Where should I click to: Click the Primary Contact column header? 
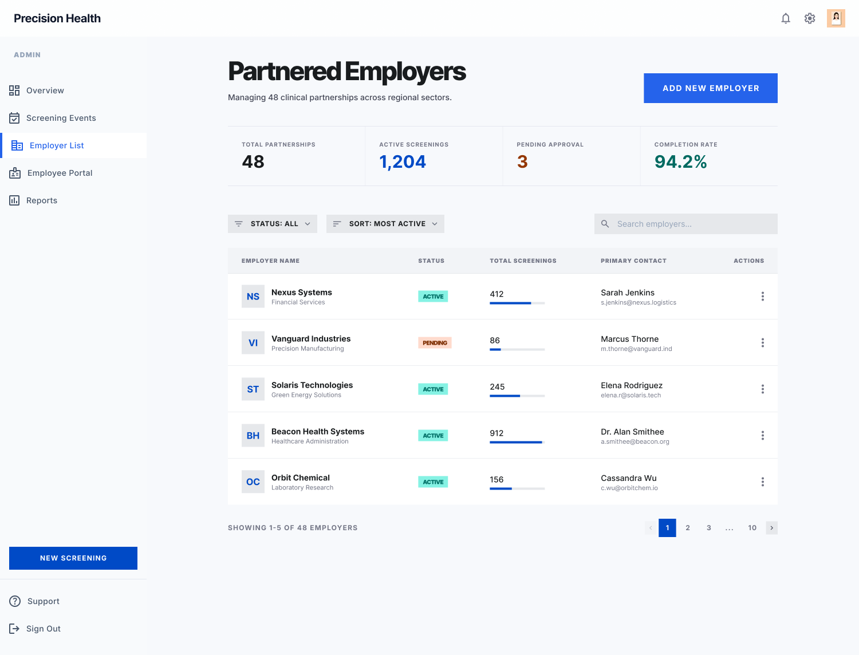(633, 261)
